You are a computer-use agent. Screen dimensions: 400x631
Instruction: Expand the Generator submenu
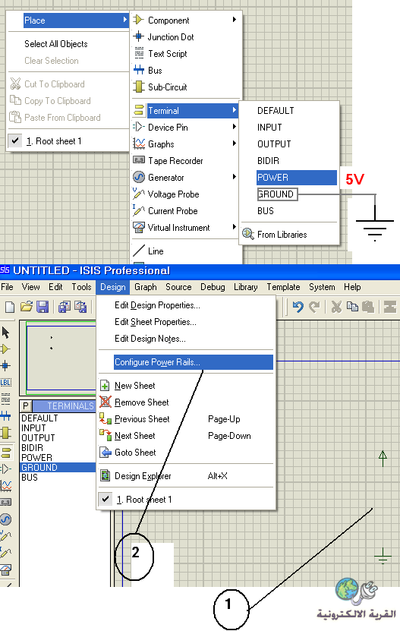186,178
